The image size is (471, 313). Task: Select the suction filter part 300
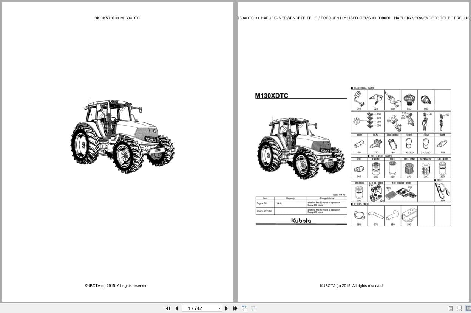pos(359,193)
